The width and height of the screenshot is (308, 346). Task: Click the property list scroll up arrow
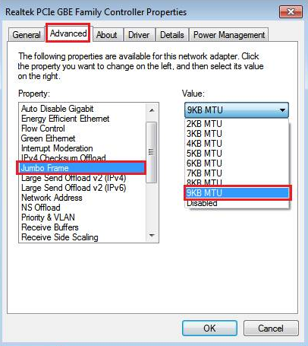152,110
